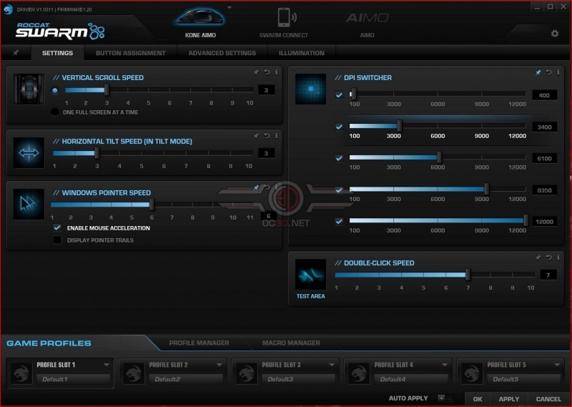Click the Default1 profile name field

[x=73, y=379]
